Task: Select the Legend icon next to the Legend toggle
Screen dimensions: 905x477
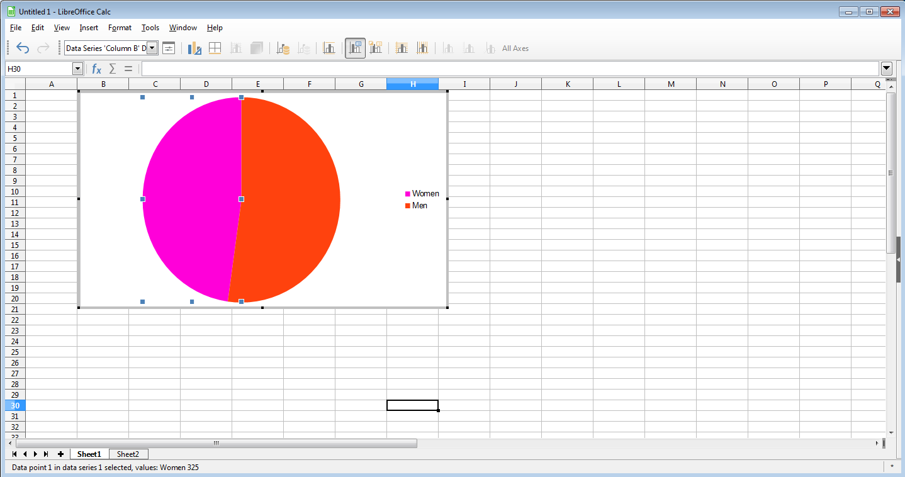Action: tap(376, 48)
